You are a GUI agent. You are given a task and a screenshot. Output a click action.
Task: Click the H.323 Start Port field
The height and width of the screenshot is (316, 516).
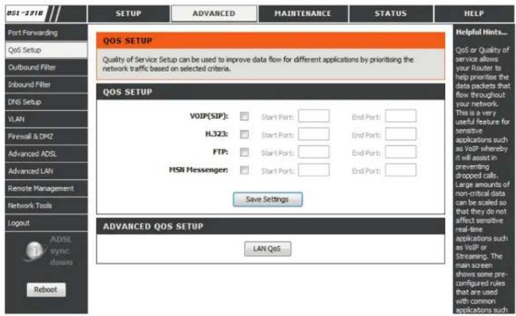(314, 134)
